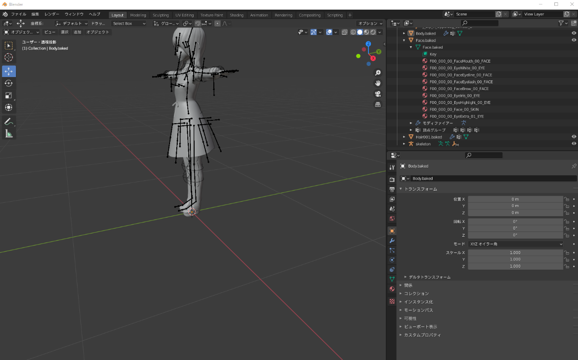The width and height of the screenshot is (578, 360).
Task: Select the Rotate tool in the viewport toolbar
Action: coord(9,83)
